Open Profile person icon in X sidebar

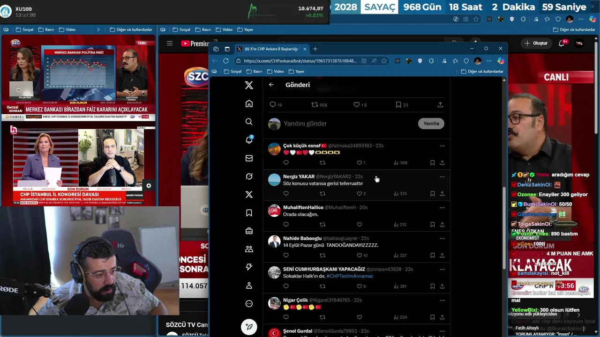249,286
